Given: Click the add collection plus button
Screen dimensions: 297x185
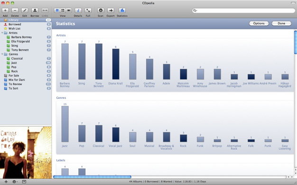Looking at the screenshot, I should (6, 182).
